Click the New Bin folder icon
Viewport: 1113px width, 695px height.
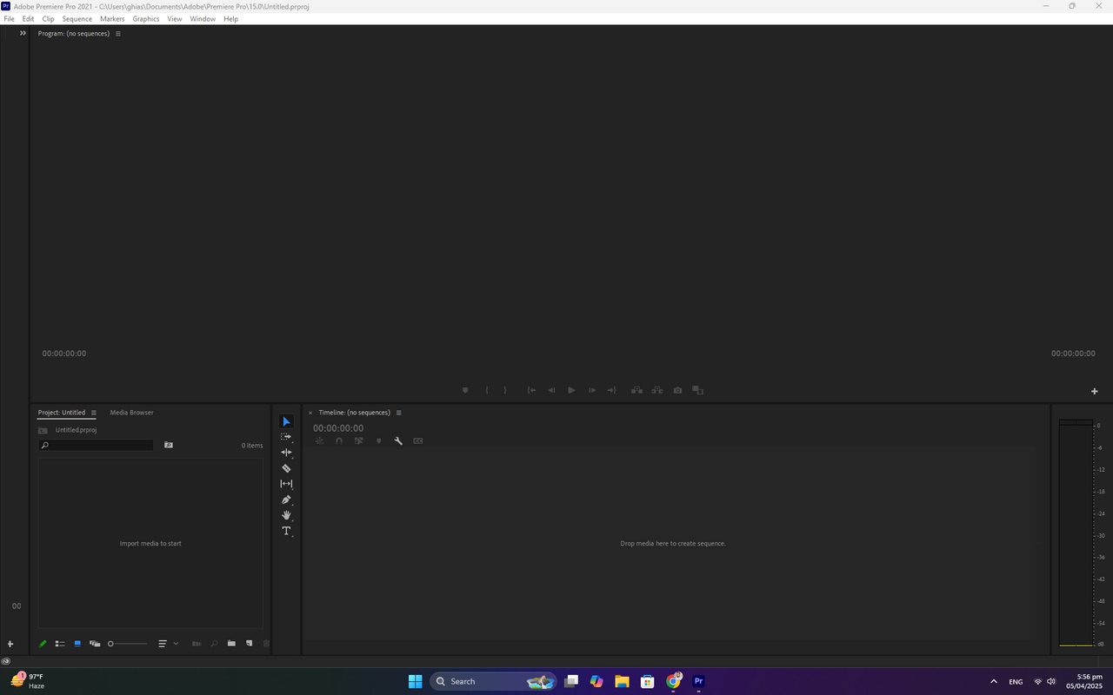point(231,644)
